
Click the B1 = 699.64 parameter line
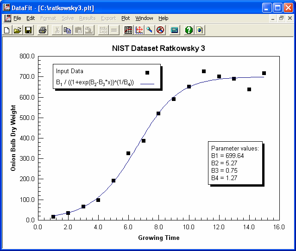pyautogui.click(x=227, y=156)
